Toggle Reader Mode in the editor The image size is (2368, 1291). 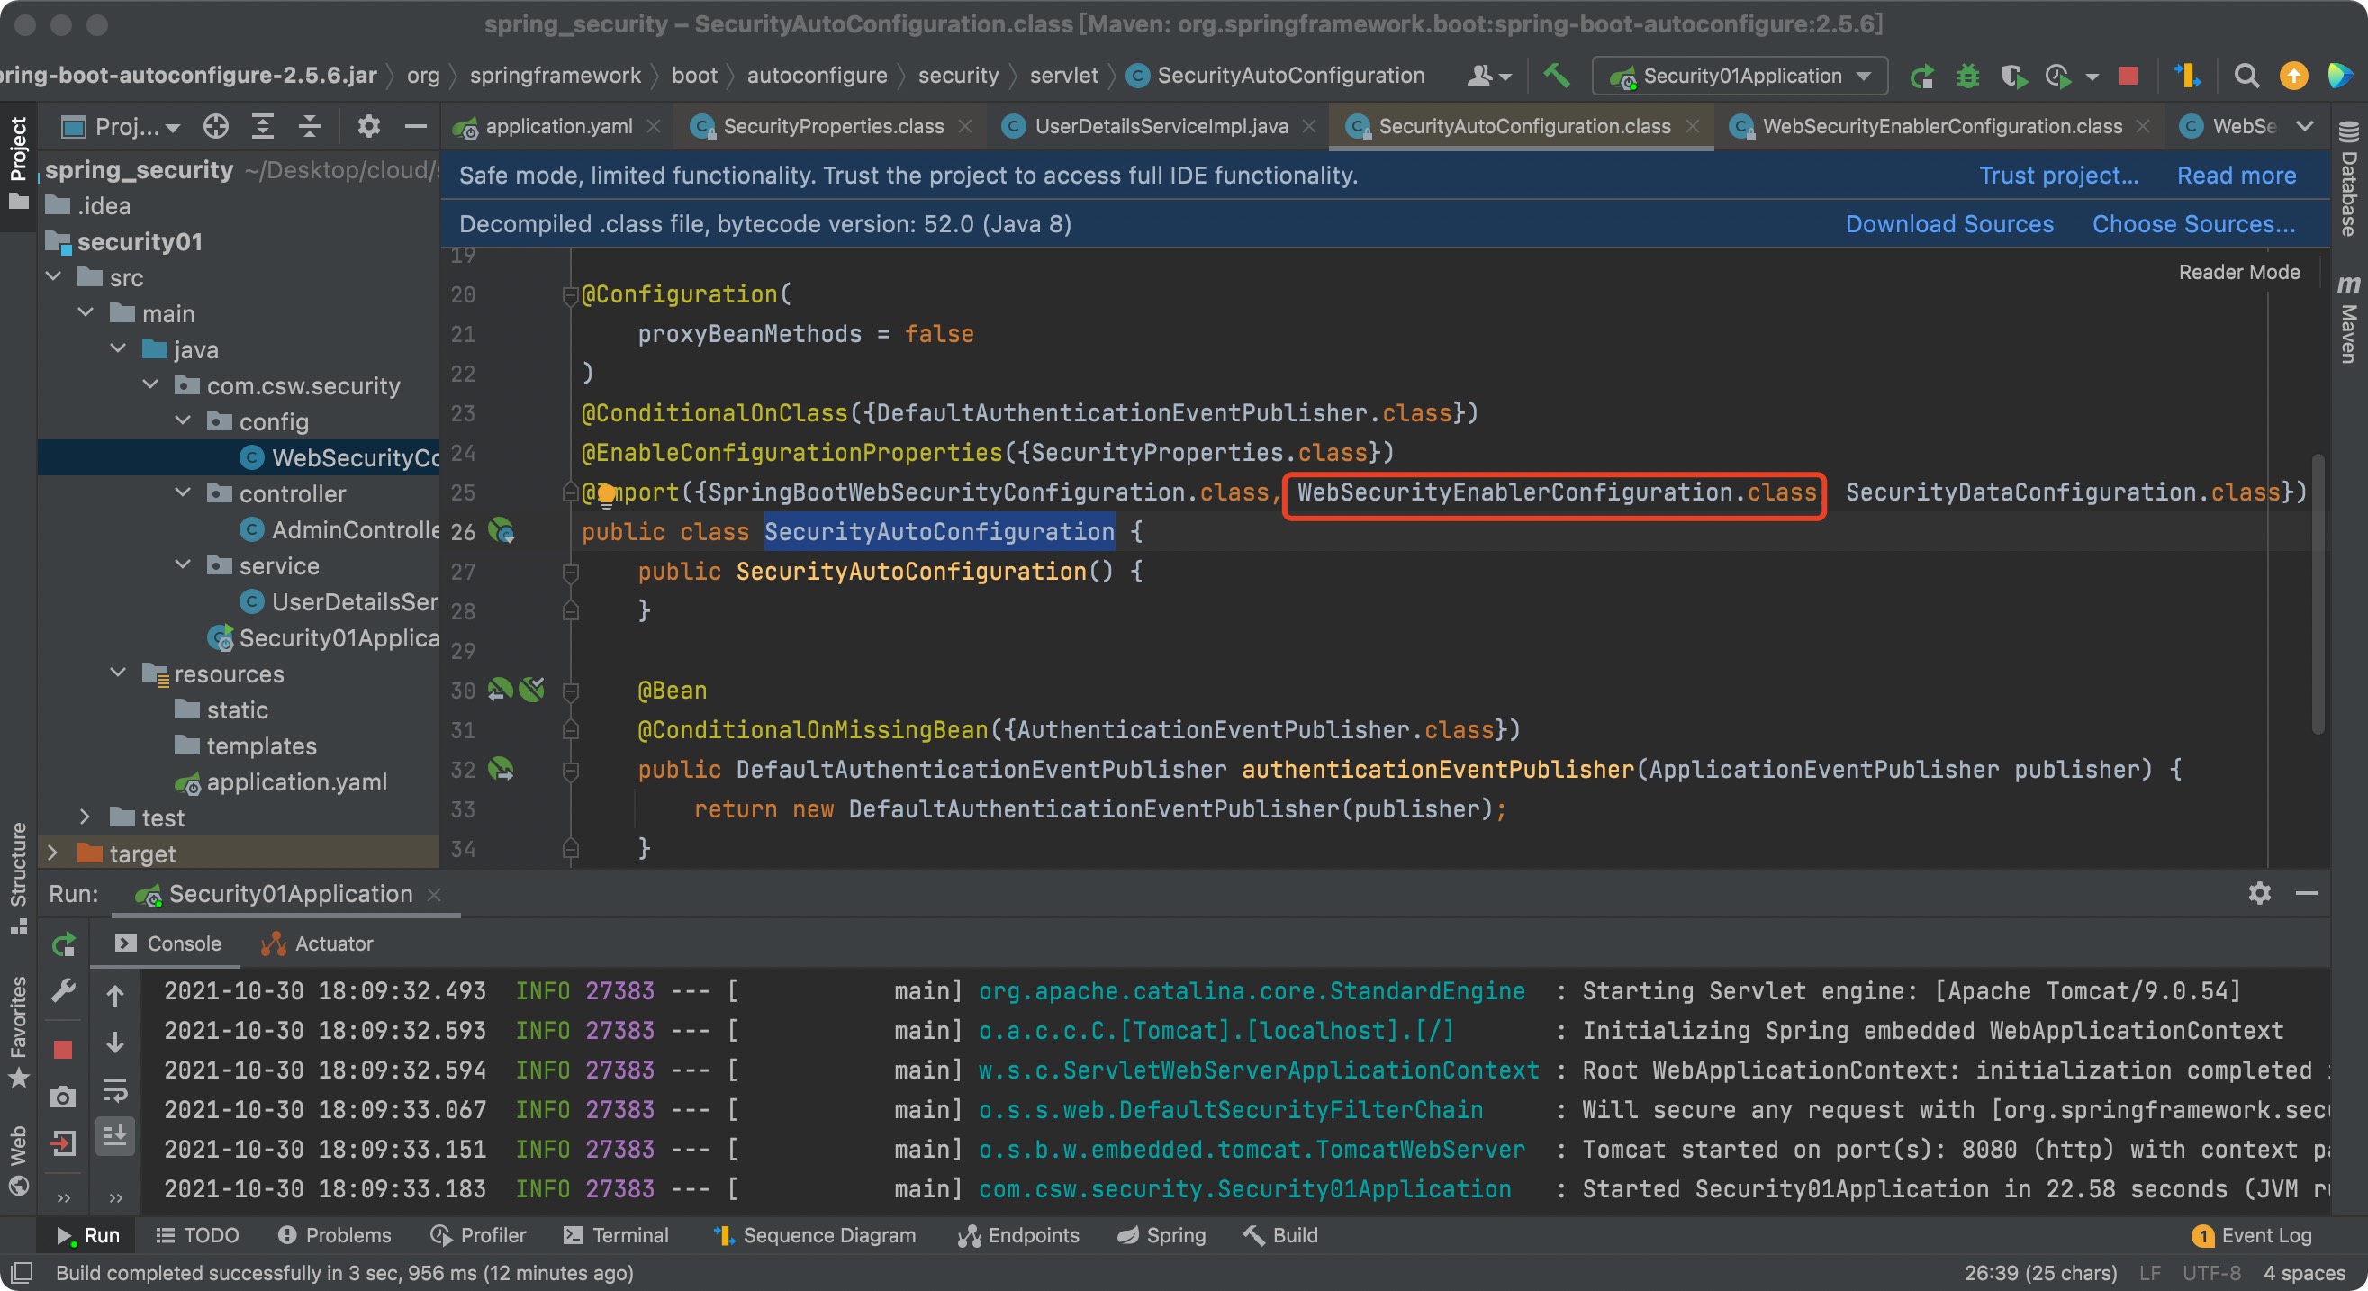[x=2238, y=272]
